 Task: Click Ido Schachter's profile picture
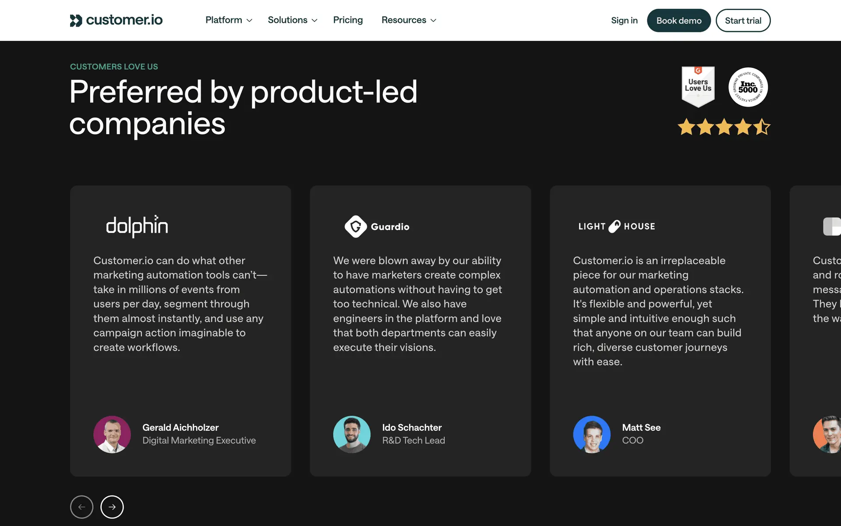click(x=352, y=434)
